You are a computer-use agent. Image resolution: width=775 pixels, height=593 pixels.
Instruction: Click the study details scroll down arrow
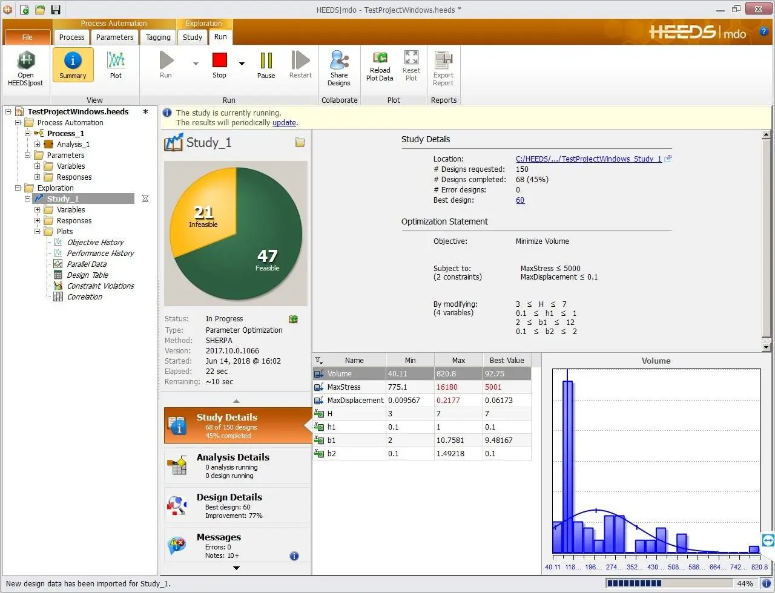click(x=766, y=347)
